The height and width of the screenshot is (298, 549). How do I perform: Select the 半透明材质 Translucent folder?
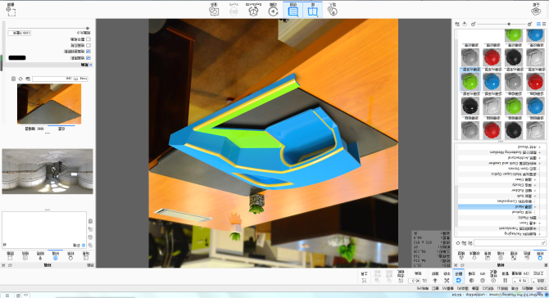click(518, 228)
